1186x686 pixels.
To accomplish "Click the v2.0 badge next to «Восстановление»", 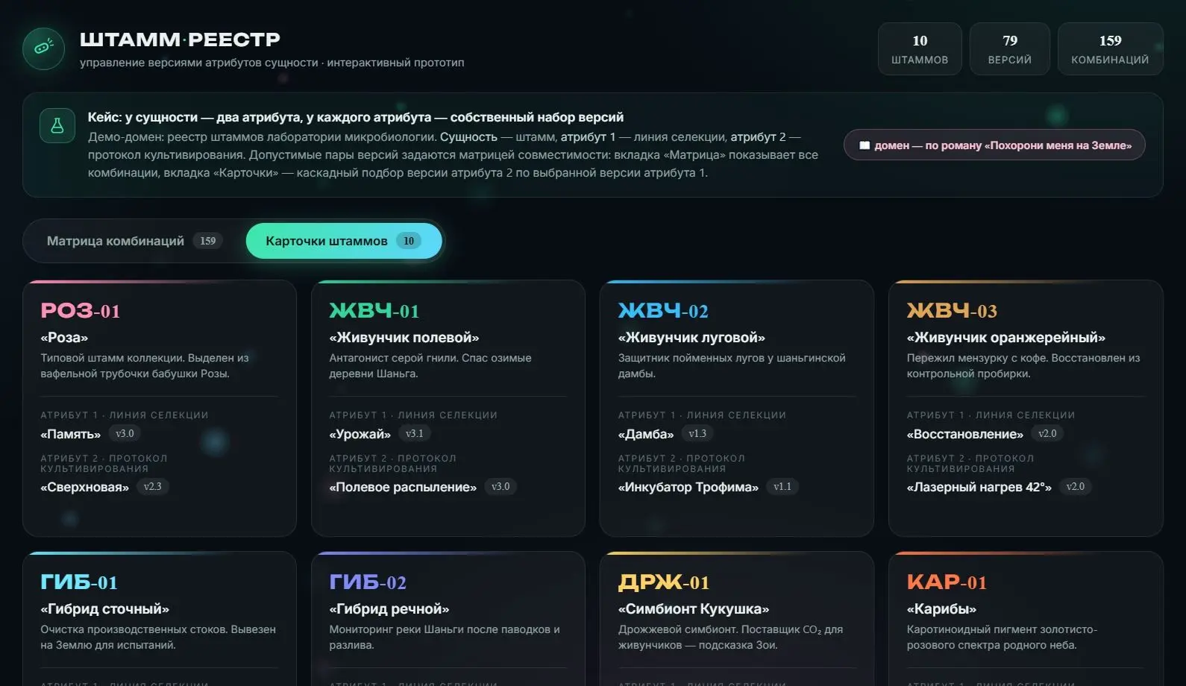I will tap(1047, 433).
